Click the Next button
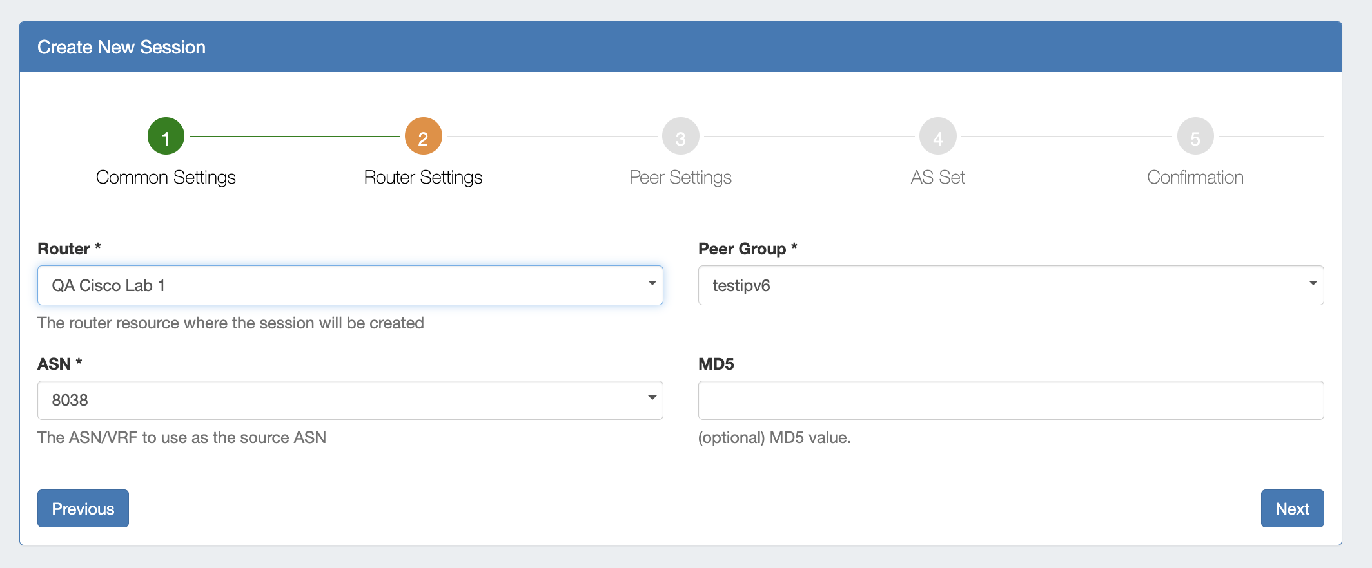The height and width of the screenshot is (568, 1372). [x=1291, y=509]
